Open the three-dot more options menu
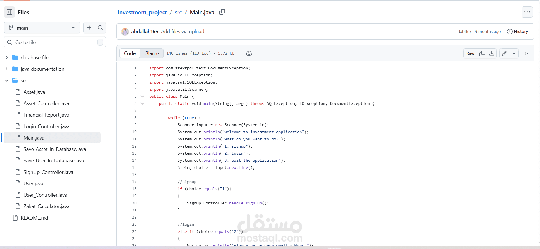 tap(527, 12)
